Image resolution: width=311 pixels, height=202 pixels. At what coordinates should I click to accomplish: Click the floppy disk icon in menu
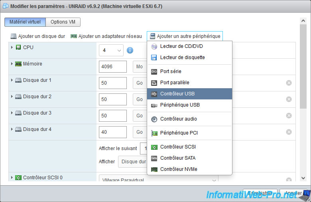tap(154, 57)
